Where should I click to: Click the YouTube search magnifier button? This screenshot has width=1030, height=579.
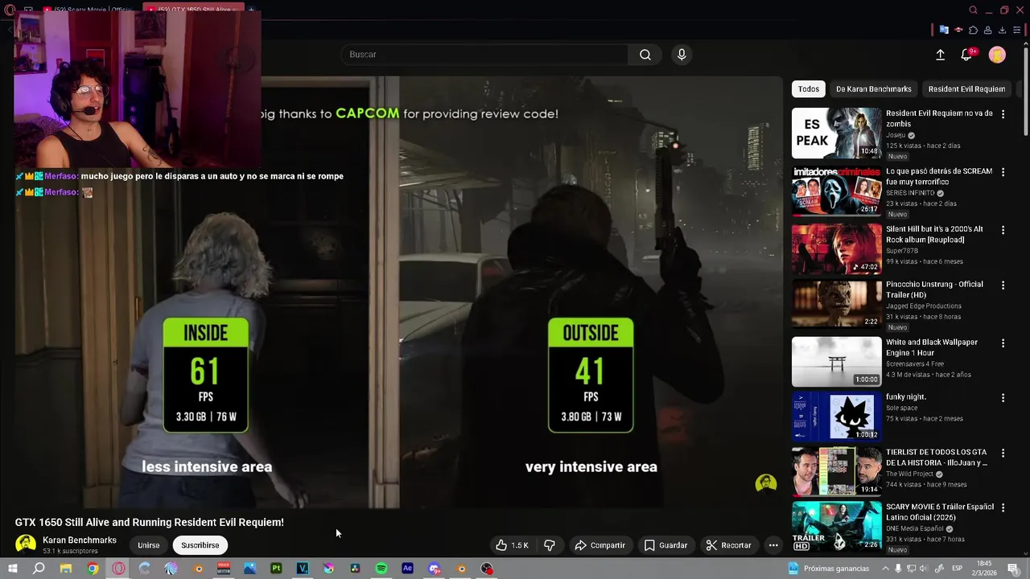(x=645, y=55)
